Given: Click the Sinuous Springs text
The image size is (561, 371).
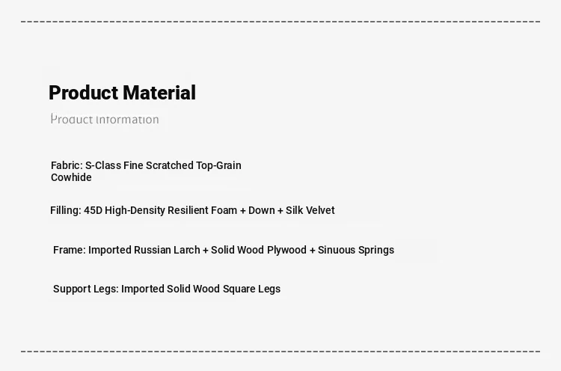Looking at the screenshot, I should click(356, 250).
